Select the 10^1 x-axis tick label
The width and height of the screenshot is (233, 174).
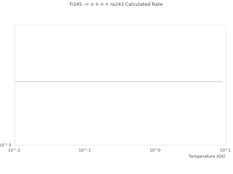[225, 150]
